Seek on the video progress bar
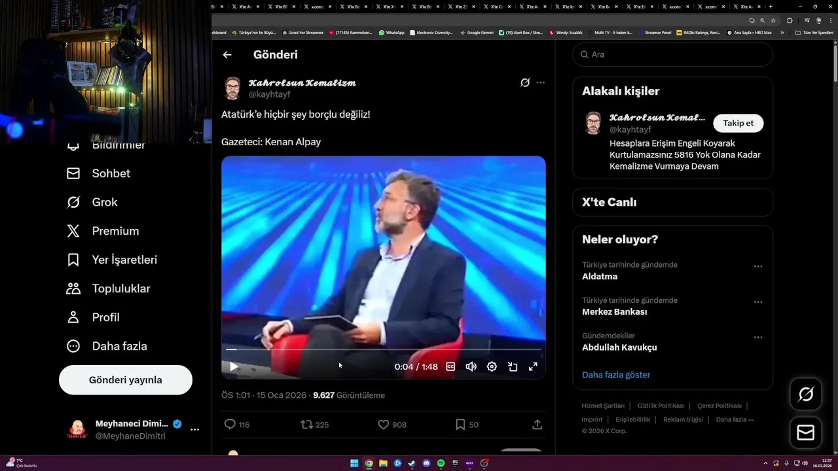838x471 pixels. (x=384, y=349)
